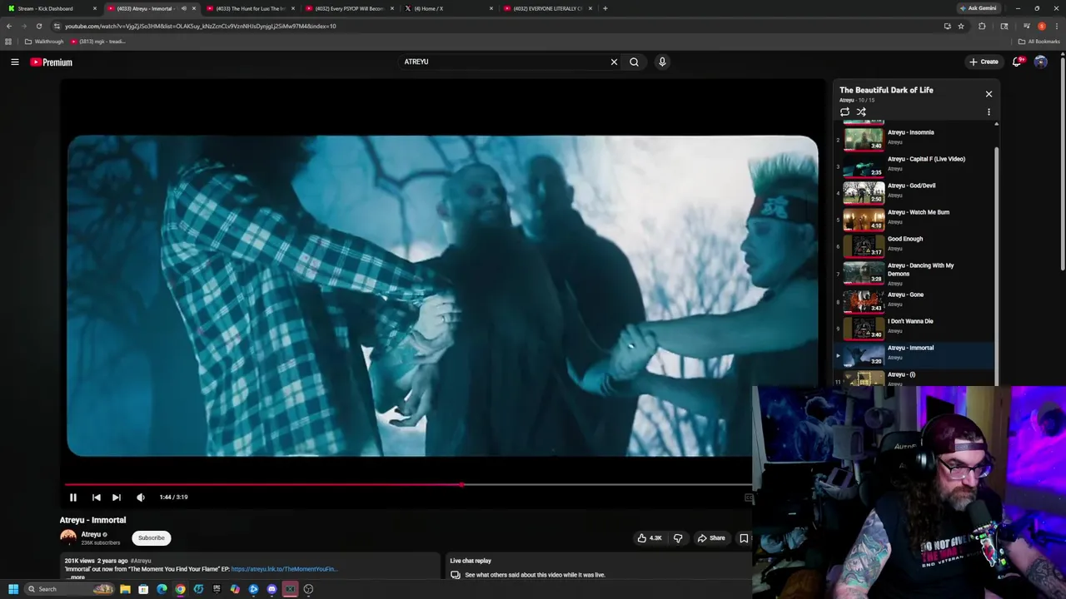Viewport: 1066px width, 599px height.
Task: Open Discord from the taskbar
Action: (271, 589)
